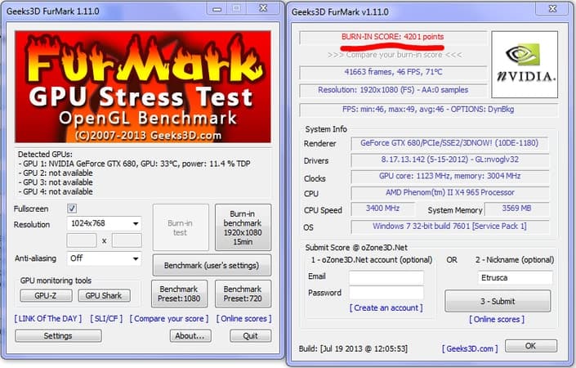The width and height of the screenshot is (576, 368).
Task: Click the Quit button
Action: (x=251, y=335)
